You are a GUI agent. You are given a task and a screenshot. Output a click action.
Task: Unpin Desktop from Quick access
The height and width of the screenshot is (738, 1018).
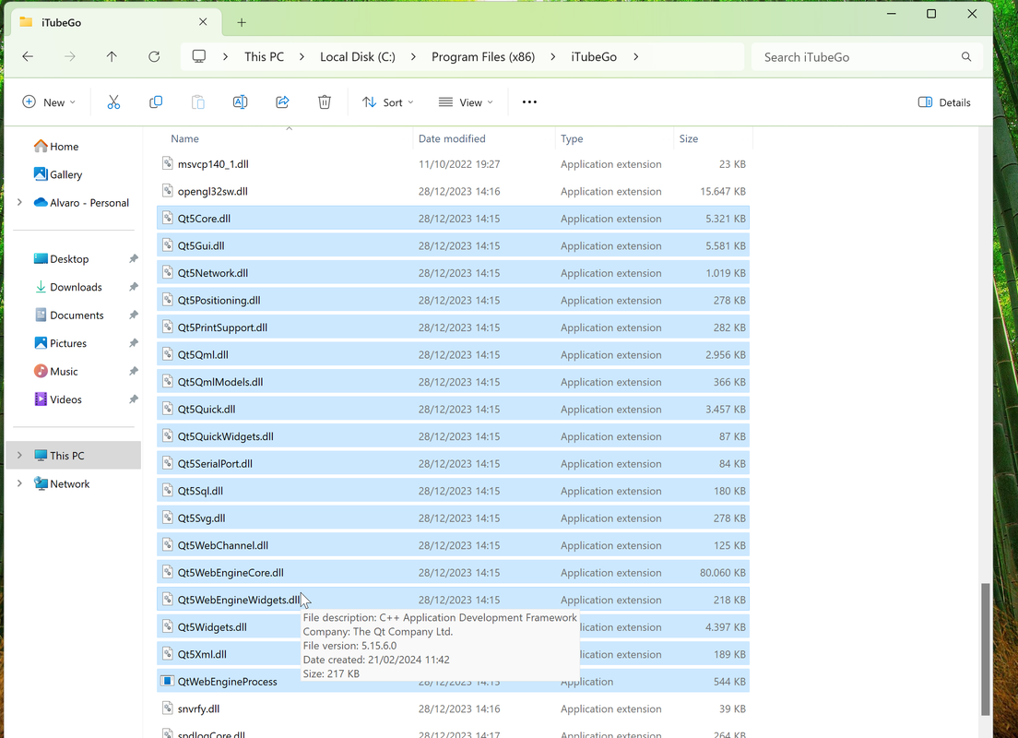[x=133, y=258]
